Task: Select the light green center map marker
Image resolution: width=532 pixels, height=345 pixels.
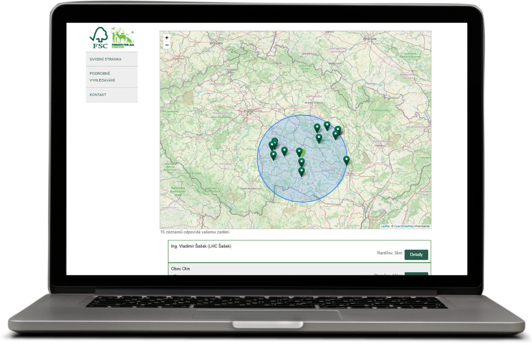Action: click(302, 152)
